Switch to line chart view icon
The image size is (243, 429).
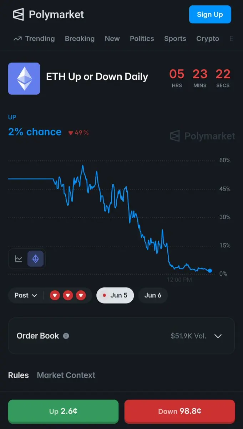tap(19, 259)
